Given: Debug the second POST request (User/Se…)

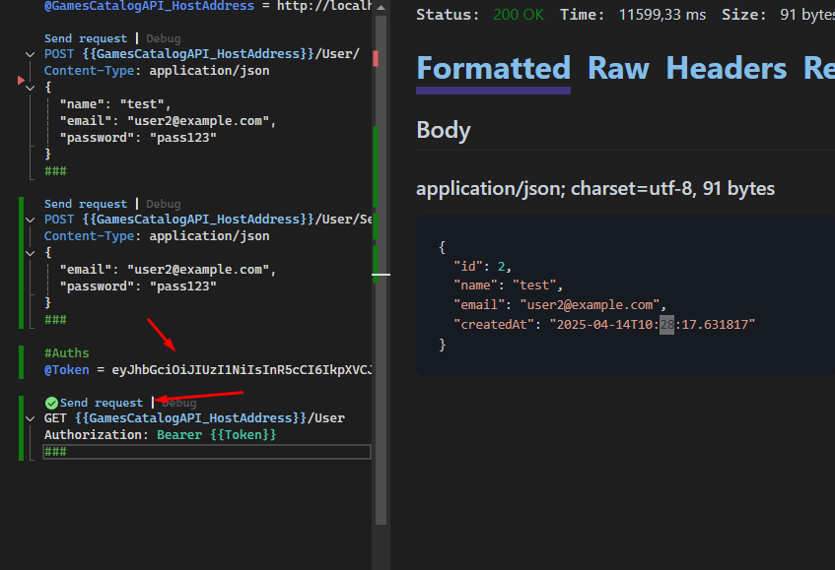Looking at the screenshot, I should point(163,204).
